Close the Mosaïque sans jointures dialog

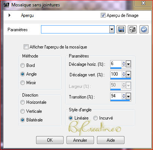[x=143, y=3]
